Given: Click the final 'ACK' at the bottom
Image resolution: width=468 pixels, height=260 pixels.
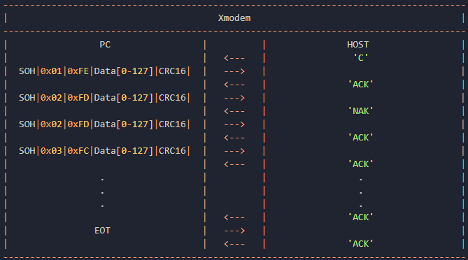Looking at the screenshot, I should coord(360,244).
